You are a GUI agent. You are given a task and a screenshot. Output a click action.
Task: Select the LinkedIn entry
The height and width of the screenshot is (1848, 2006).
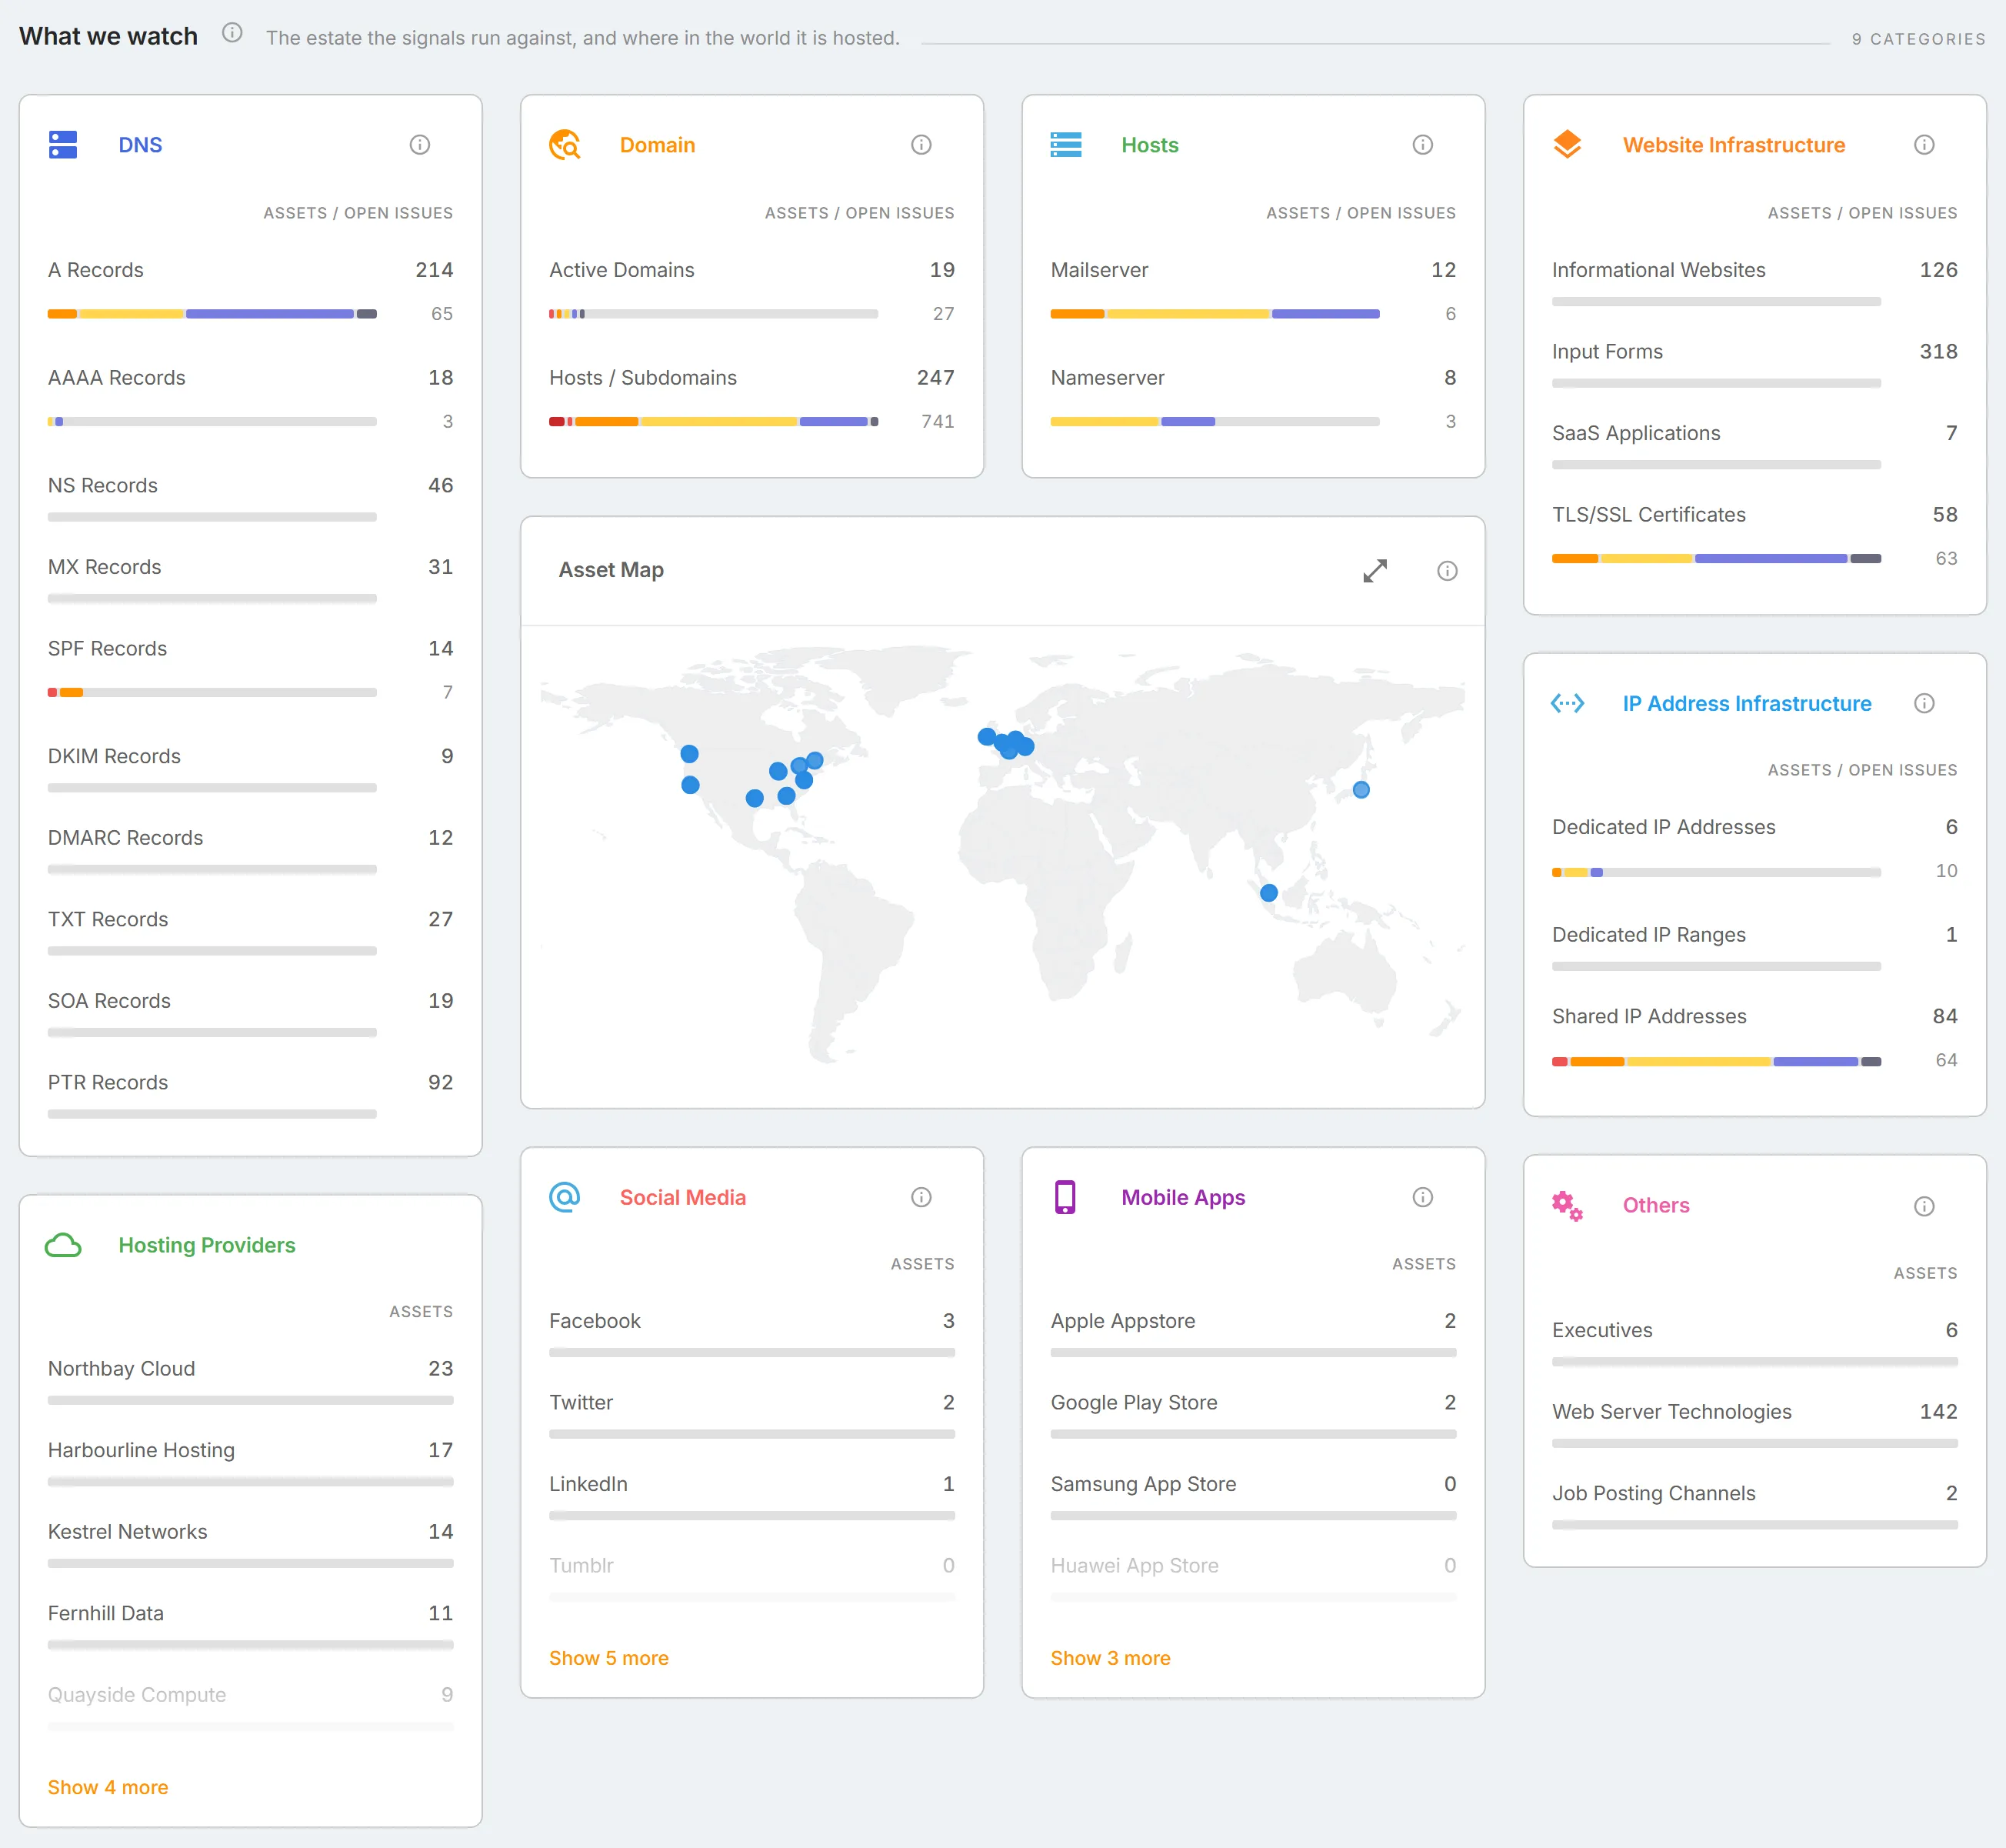point(751,1497)
